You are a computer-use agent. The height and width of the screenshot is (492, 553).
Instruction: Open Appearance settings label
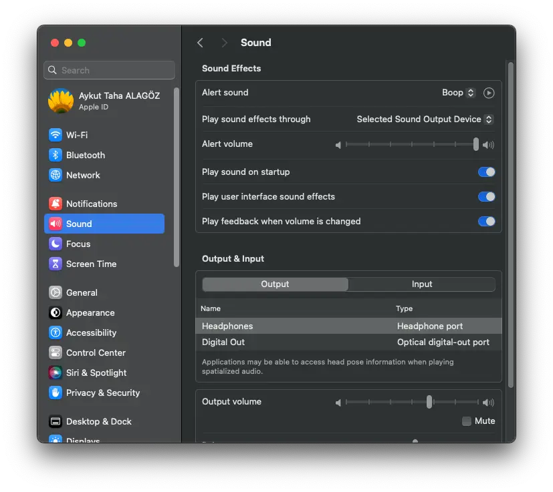point(91,312)
